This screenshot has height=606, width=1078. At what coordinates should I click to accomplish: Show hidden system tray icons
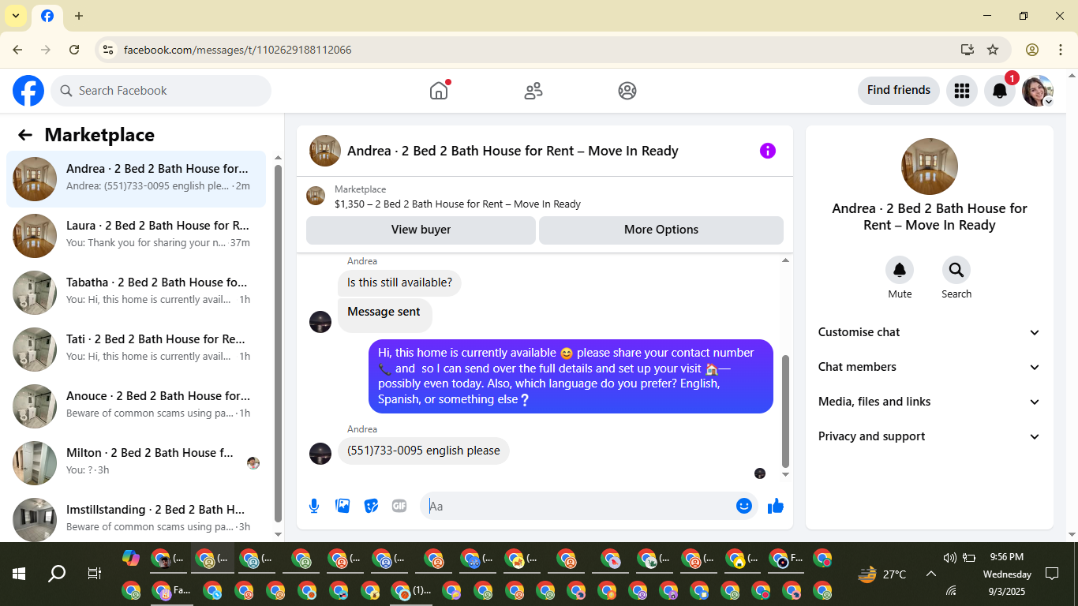930,574
